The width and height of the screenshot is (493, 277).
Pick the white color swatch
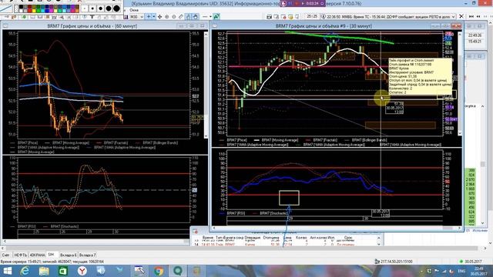(x=21, y=11)
